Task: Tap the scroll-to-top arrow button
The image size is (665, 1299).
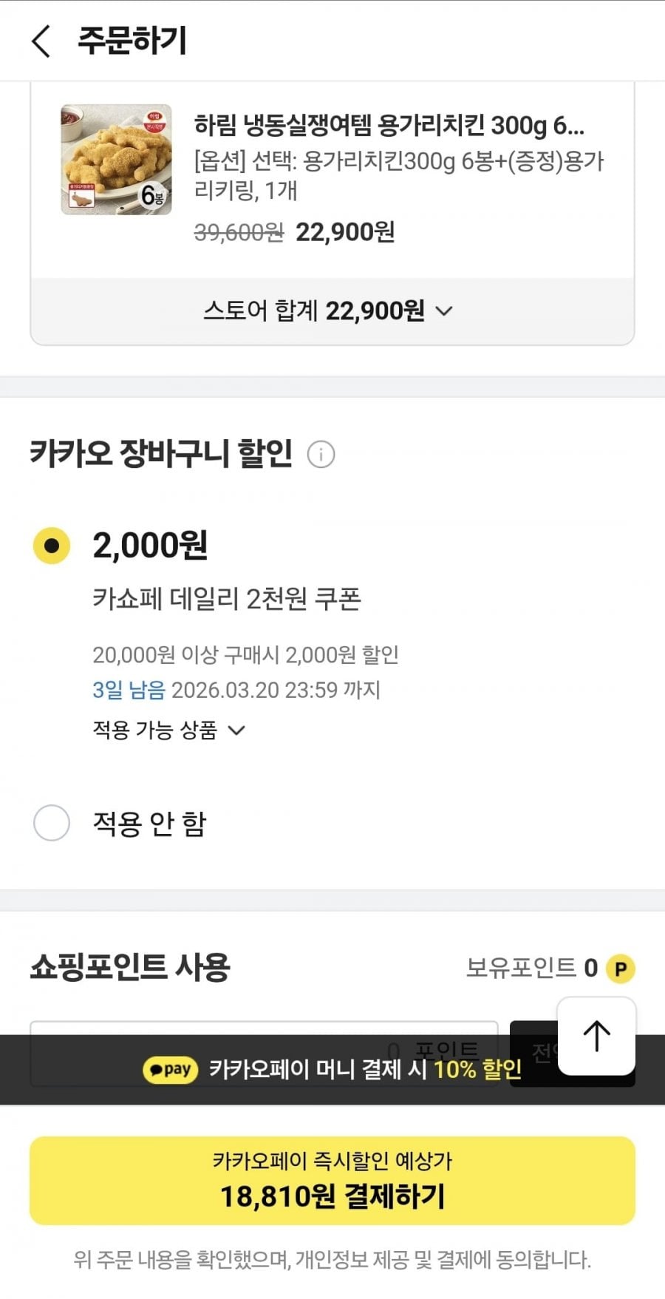Action: 596,1035
